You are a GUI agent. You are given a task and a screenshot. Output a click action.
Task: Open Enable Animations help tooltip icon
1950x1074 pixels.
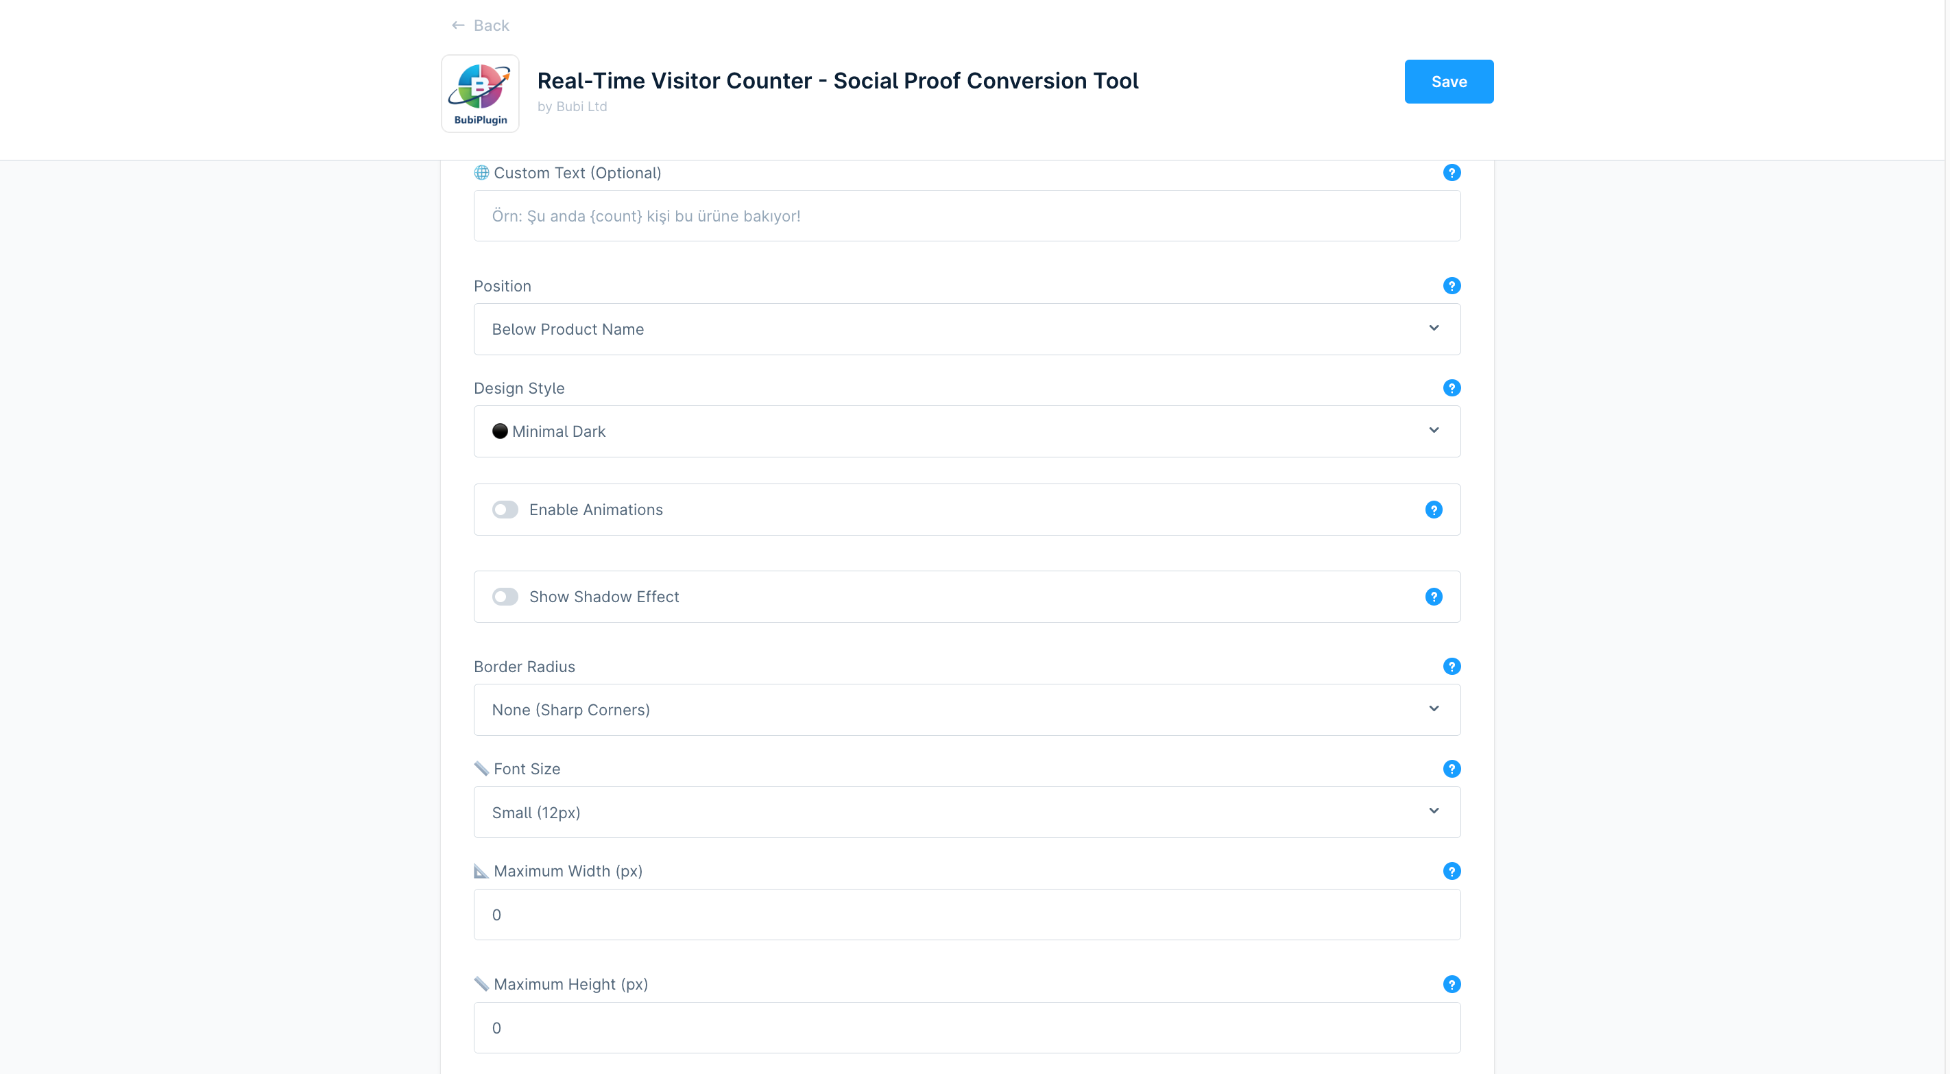pos(1433,510)
